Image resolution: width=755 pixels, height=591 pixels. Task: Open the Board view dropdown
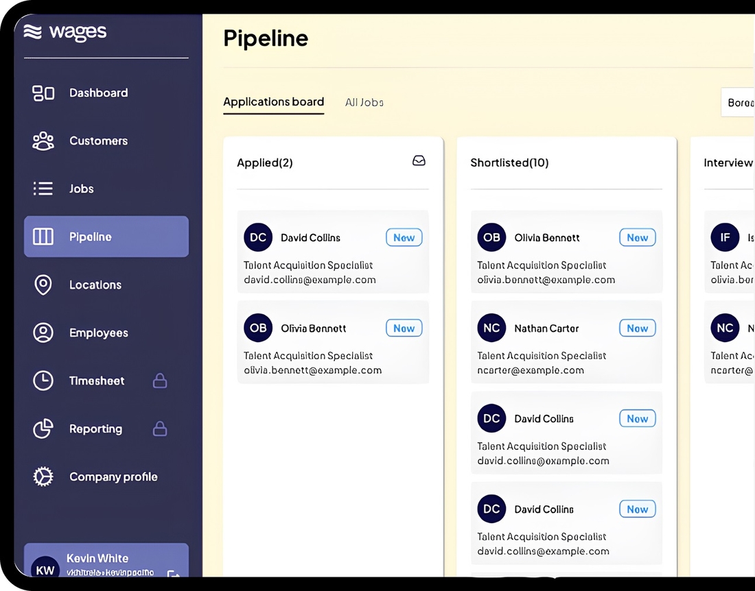pos(740,102)
